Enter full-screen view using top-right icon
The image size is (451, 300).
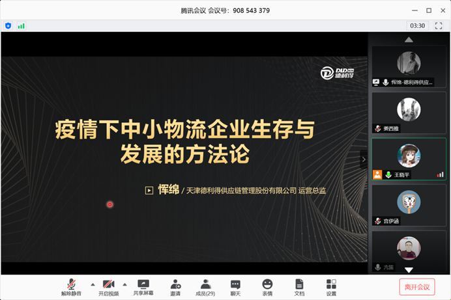439,25
